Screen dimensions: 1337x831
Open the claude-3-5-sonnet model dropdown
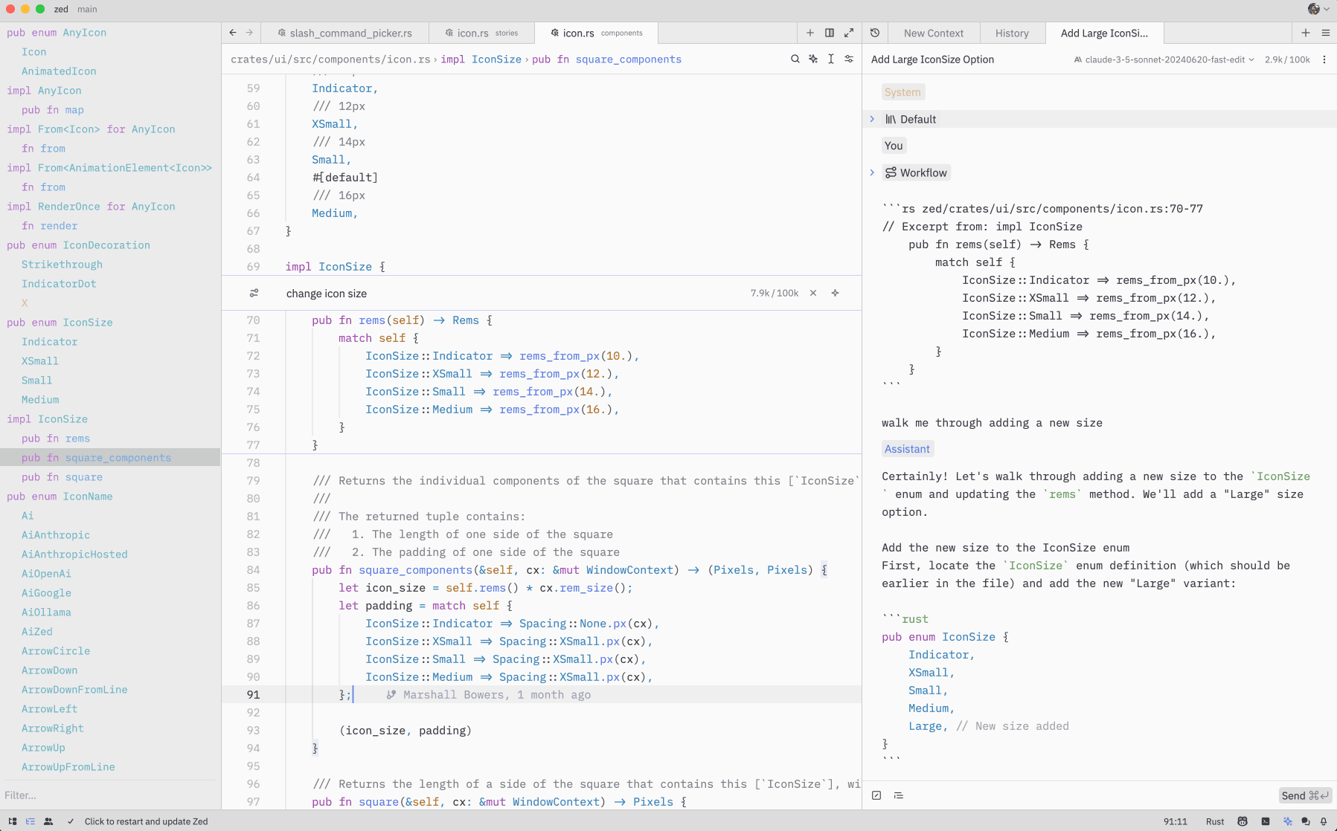pyautogui.click(x=1164, y=59)
